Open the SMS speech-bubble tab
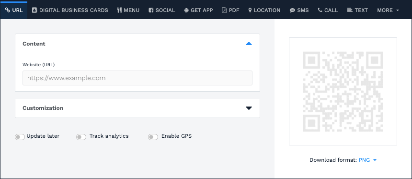The image size is (412, 179). (x=299, y=10)
